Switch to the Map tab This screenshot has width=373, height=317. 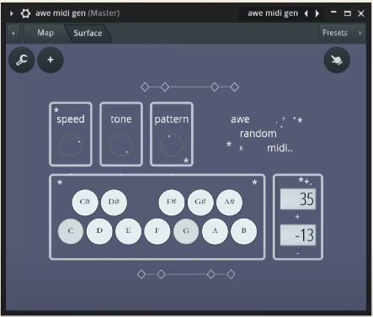[45, 33]
